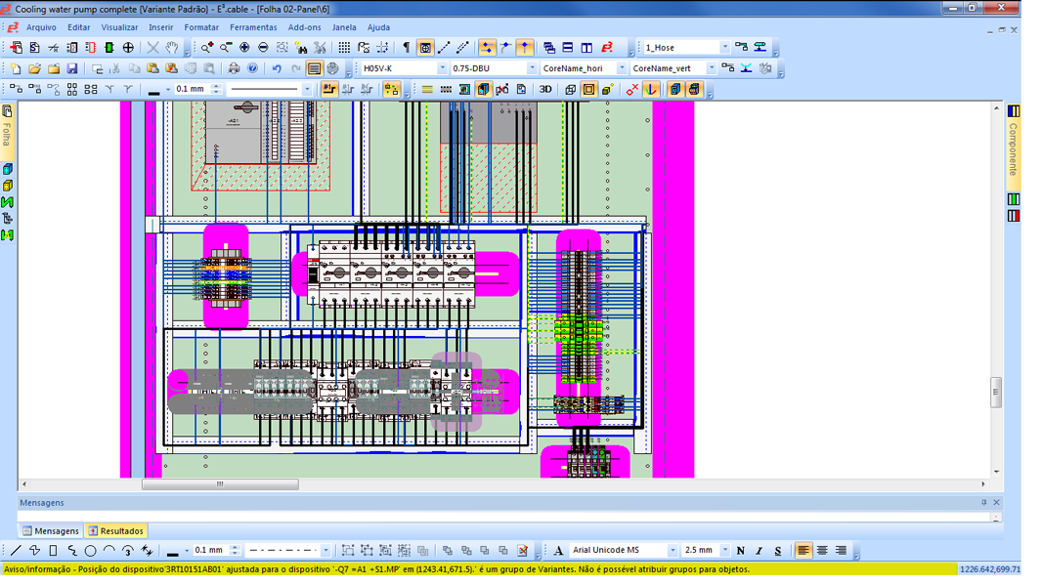This screenshot has width=1041, height=586.
Task: Open the solid line style dropdown
Action: pyautogui.click(x=306, y=89)
